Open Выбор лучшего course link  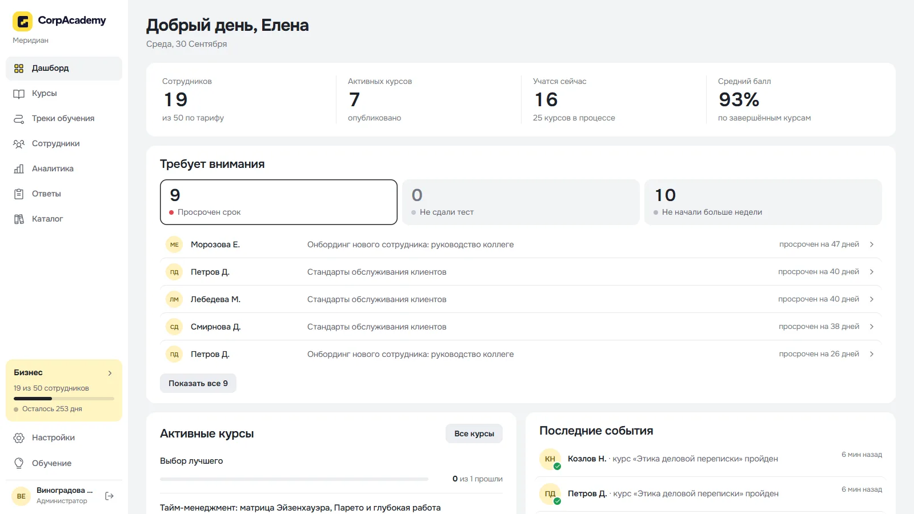coord(191,461)
